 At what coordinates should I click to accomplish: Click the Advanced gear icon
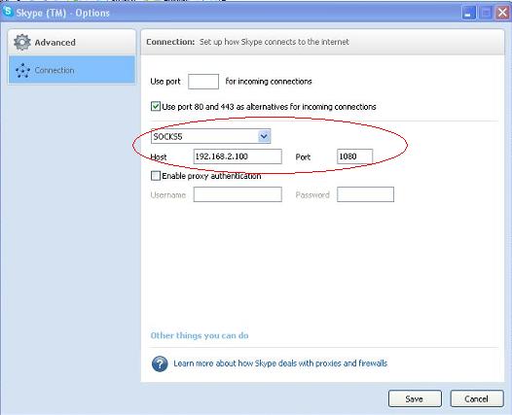(x=22, y=43)
